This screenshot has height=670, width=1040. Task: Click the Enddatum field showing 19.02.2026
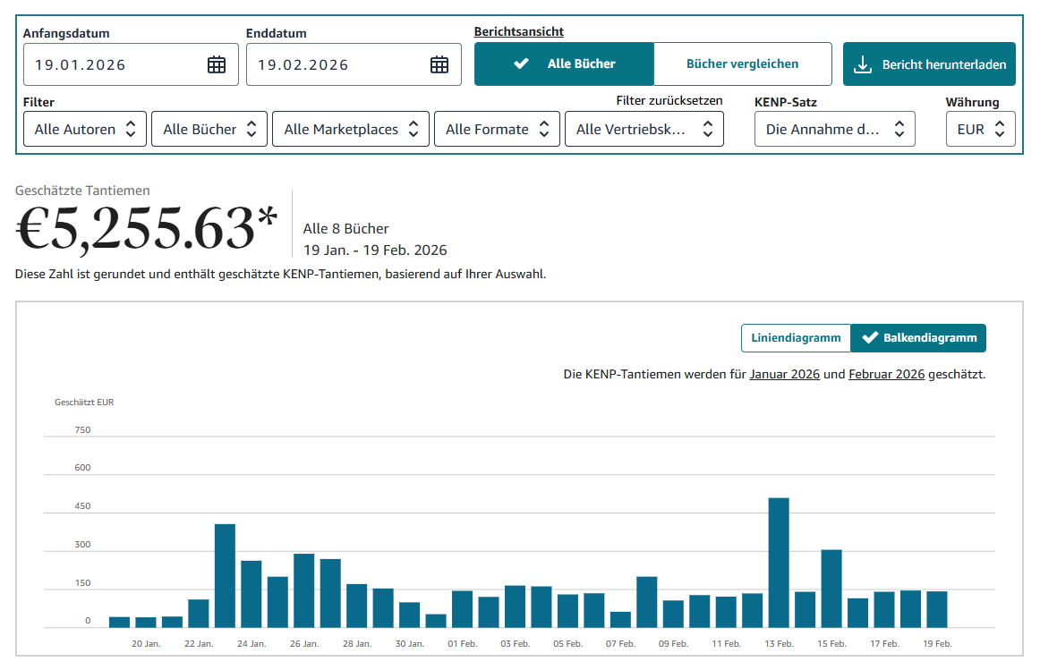(354, 65)
